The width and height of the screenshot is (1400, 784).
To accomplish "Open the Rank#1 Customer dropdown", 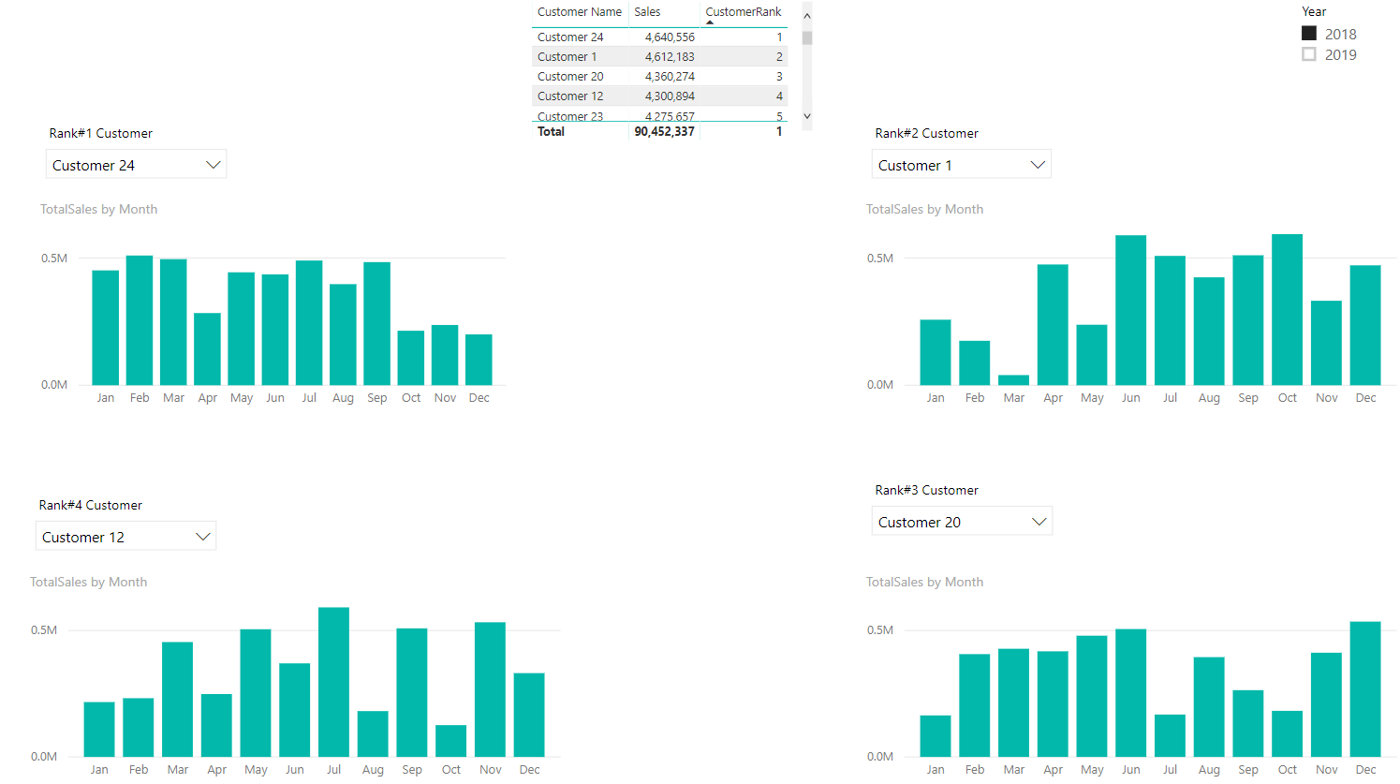I will pos(136,164).
